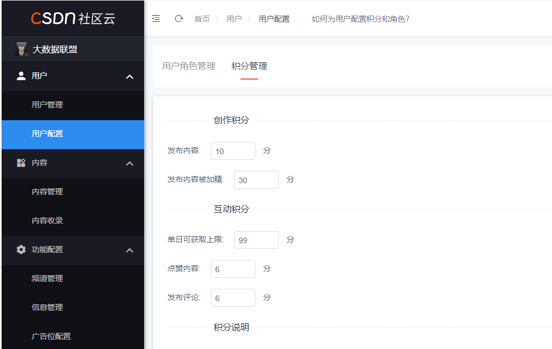
Task: Click the 内容 grid icon in sidebar
Action: click(x=21, y=163)
